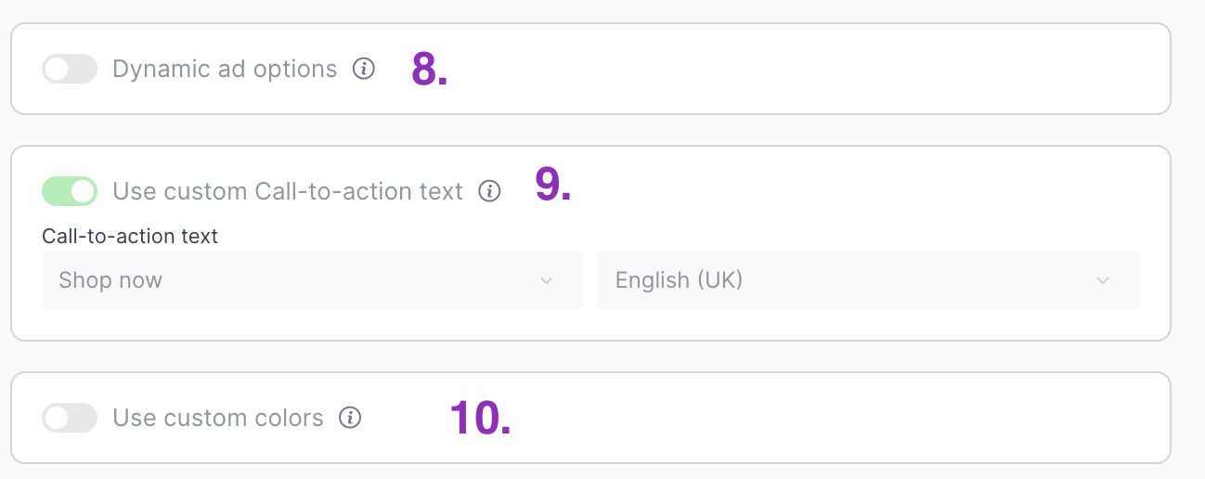
Task: Click the Dynamic ad options label text
Action: (225, 69)
